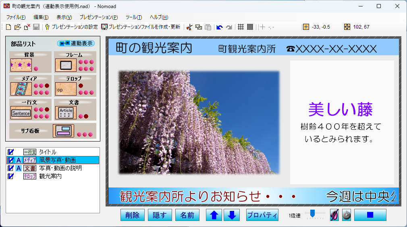Toggle the coarse grid icon
The image size is (407, 227).
tap(241, 27)
